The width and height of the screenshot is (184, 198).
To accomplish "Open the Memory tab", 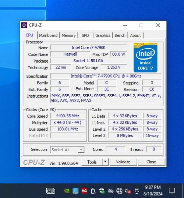I will click(x=68, y=35).
